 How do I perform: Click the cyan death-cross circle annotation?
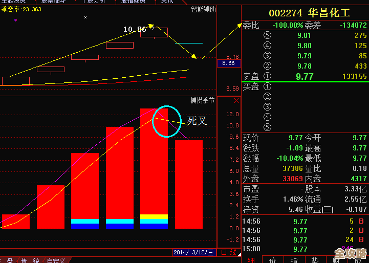(167, 121)
